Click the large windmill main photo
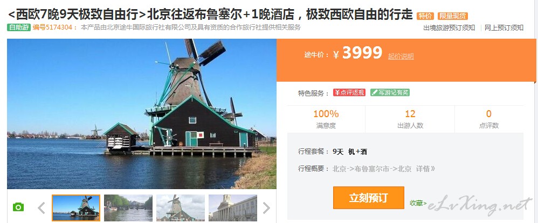 coord(142,113)
